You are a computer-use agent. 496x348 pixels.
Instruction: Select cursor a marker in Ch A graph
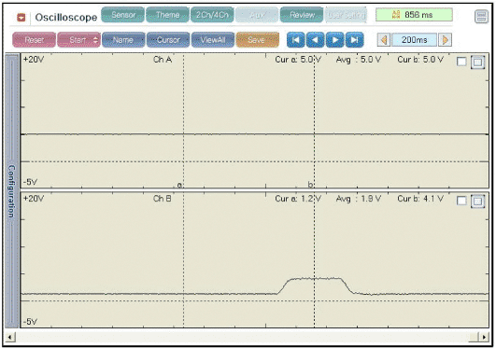[x=179, y=185]
